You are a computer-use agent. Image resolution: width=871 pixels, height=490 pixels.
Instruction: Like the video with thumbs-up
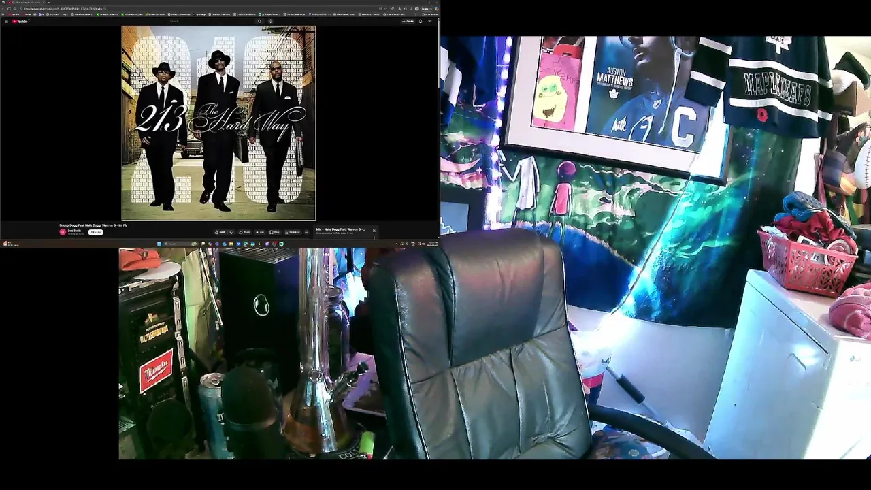tap(221, 232)
